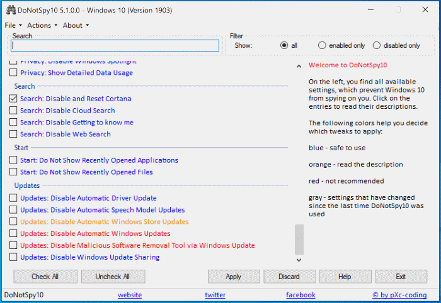This screenshot has height=303, width=441.
Task: Open the About menu
Action: point(76,25)
